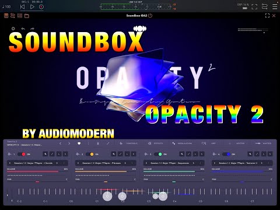Open the preset three-dots options menu
This screenshot has height=210, width=280.
click(x=88, y=143)
